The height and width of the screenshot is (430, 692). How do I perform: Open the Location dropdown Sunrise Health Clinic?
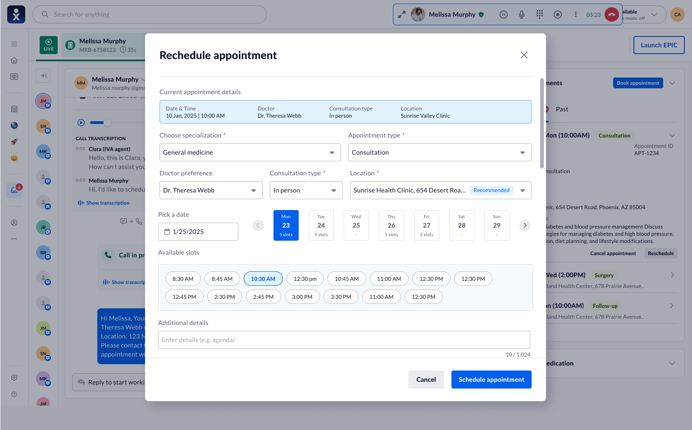pos(441,190)
